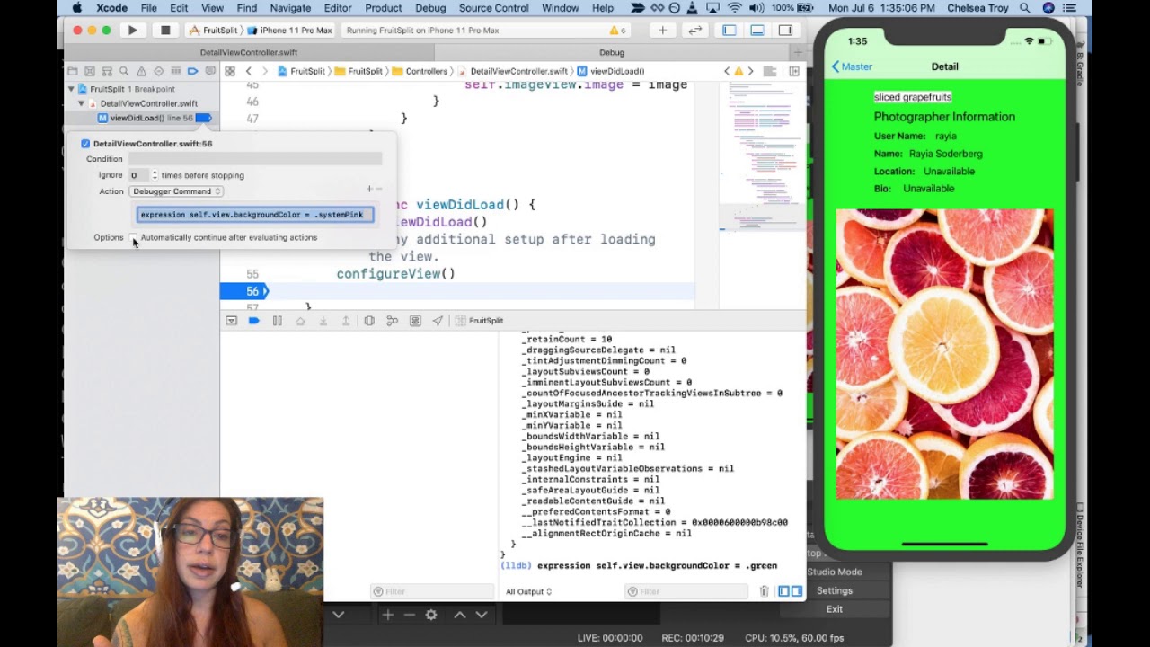Open the debug navigator icon
The image size is (1150, 647).
pyautogui.click(x=175, y=71)
